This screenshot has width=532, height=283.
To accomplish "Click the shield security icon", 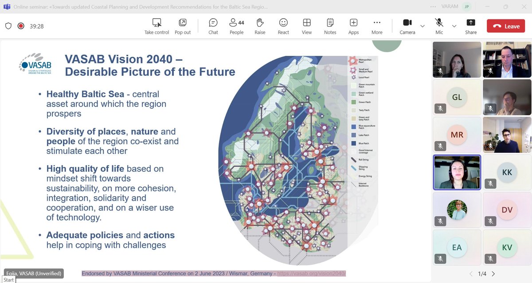I will pos(8,26).
